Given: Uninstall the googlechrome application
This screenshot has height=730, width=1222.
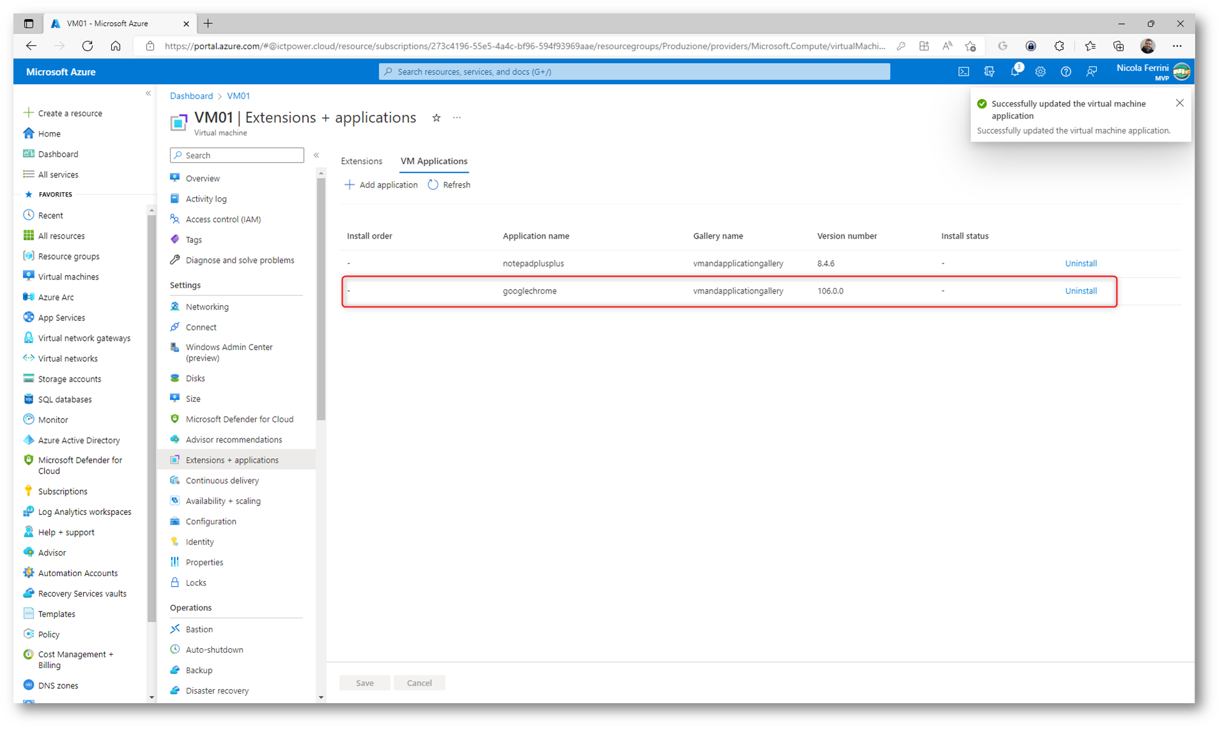Looking at the screenshot, I should pos(1081,291).
